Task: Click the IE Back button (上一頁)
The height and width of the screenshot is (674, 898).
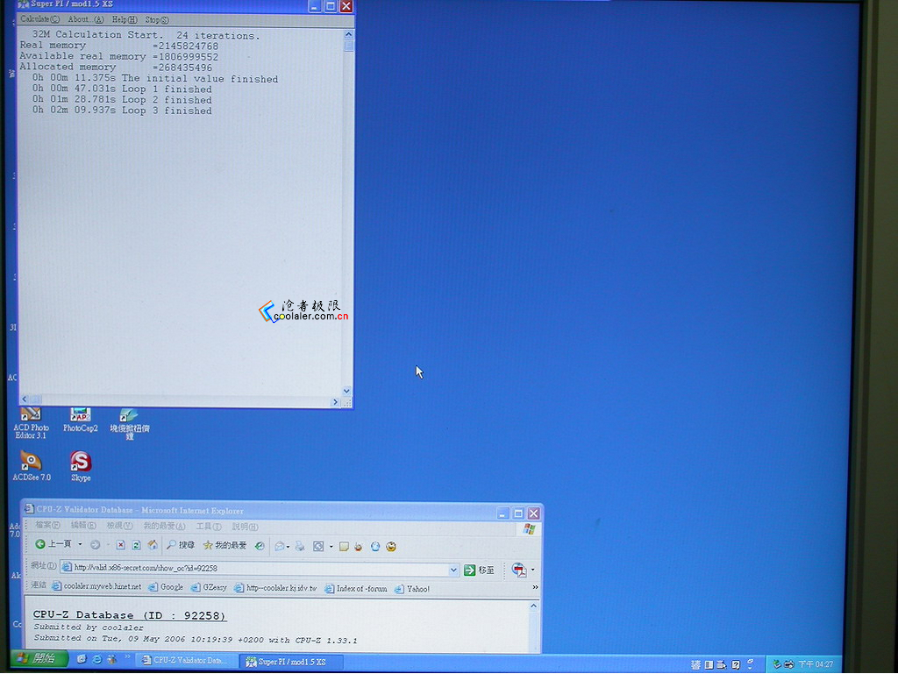Action: [53, 544]
